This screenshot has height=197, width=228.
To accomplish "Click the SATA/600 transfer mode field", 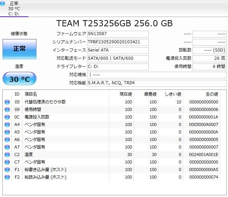I will click(118, 58).
